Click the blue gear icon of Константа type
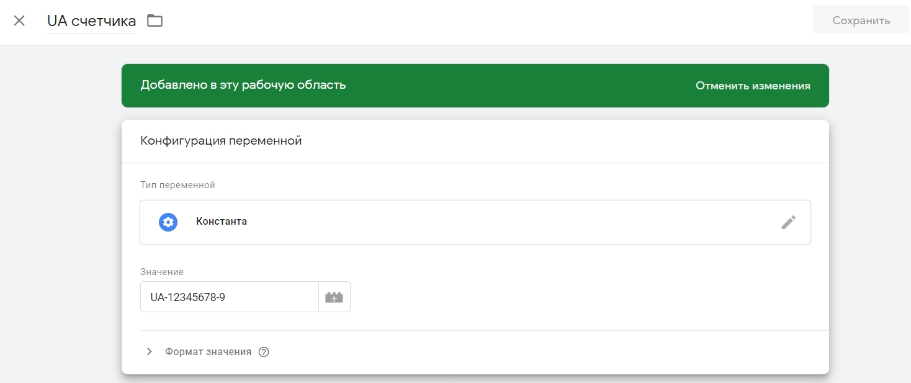Screen dimensions: 911x383 tap(168, 222)
